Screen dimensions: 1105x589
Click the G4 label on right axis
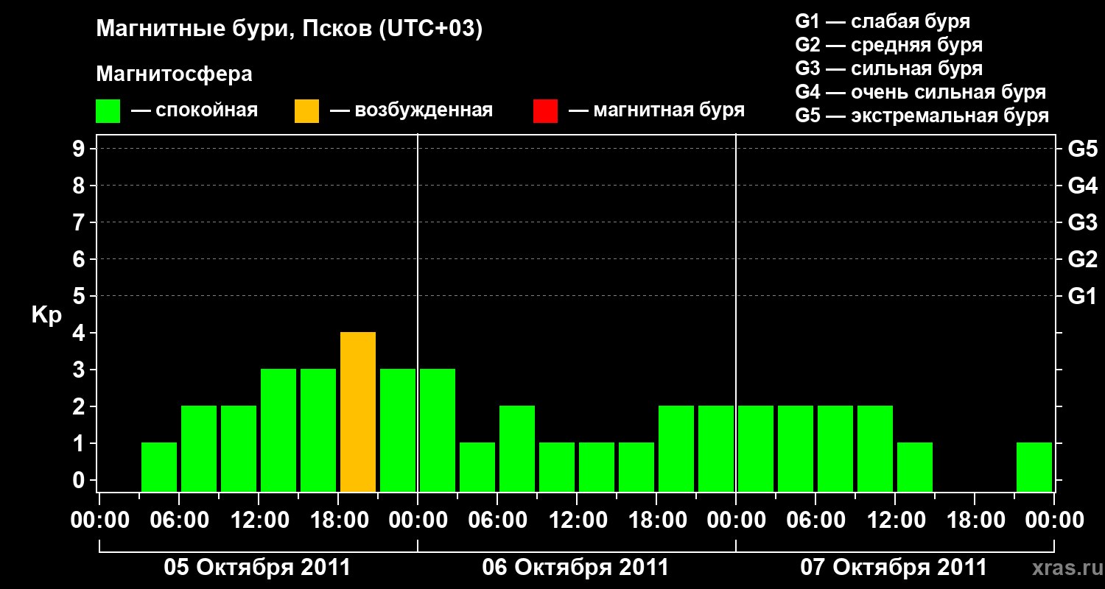[1082, 186]
